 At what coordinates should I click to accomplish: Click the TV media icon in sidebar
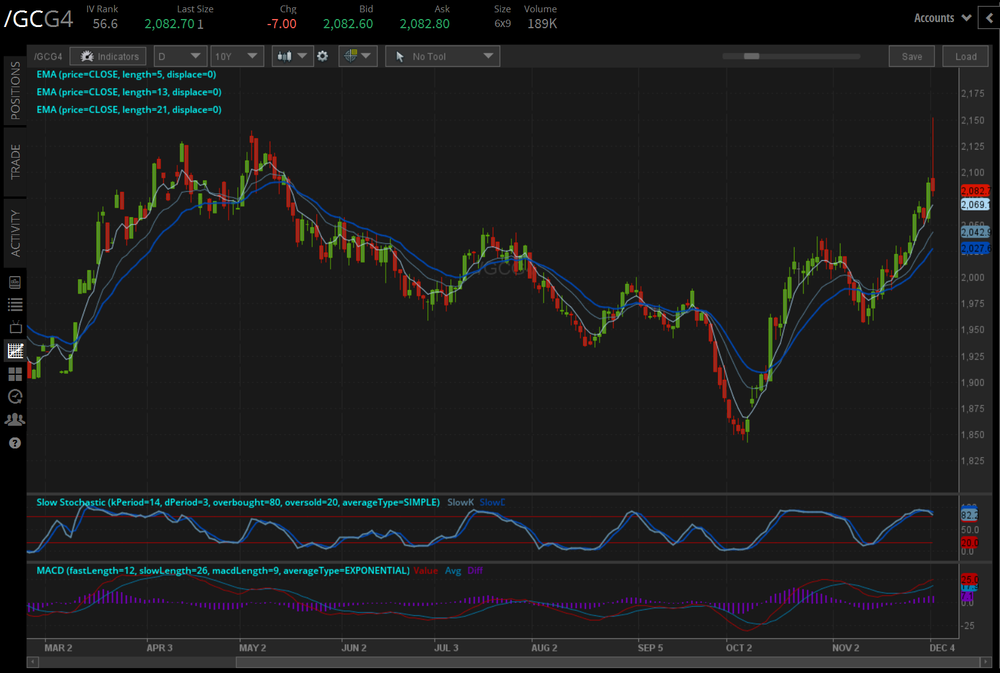15,327
